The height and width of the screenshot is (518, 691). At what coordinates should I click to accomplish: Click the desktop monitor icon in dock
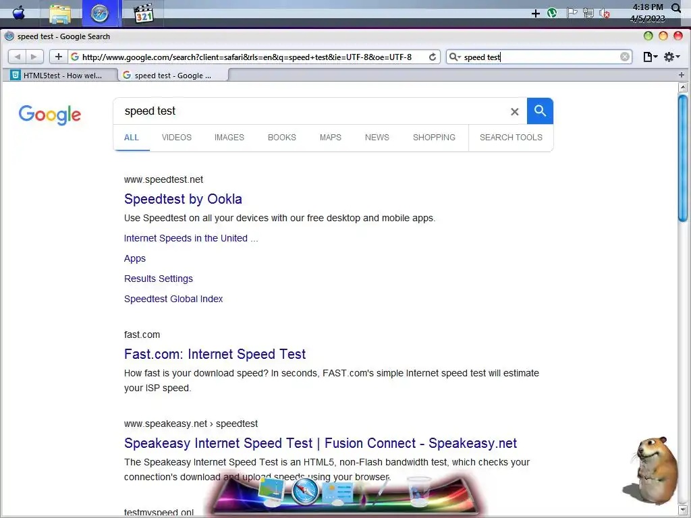point(271,490)
